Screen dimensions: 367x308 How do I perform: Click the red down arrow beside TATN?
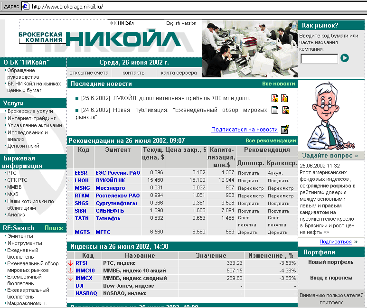click(x=70, y=218)
